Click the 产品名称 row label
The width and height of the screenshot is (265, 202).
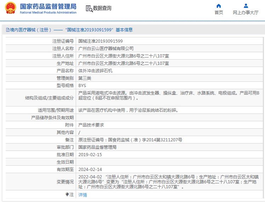tap(65, 71)
